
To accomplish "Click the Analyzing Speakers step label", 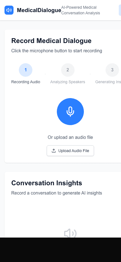I will (68, 82).
